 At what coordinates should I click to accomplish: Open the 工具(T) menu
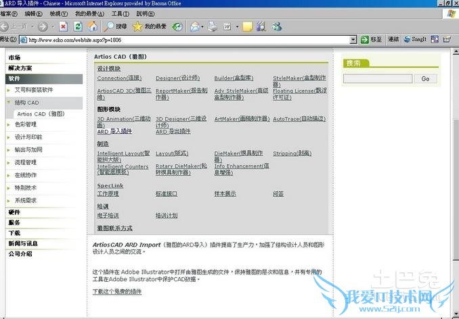point(121,14)
